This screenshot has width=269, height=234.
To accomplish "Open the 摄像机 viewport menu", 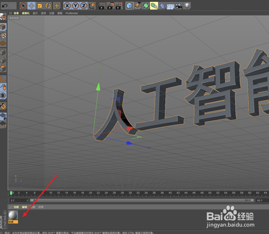I will (26, 13).
